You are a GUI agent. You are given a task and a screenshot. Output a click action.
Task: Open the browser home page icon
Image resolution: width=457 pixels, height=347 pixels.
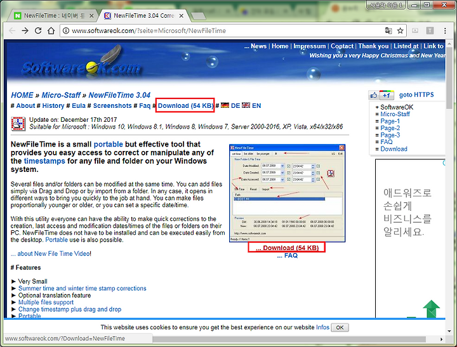[x=51, y=30]
